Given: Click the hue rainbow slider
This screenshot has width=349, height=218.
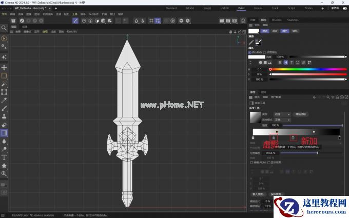Looking at the screenshot, I should (x=308, y=69).
